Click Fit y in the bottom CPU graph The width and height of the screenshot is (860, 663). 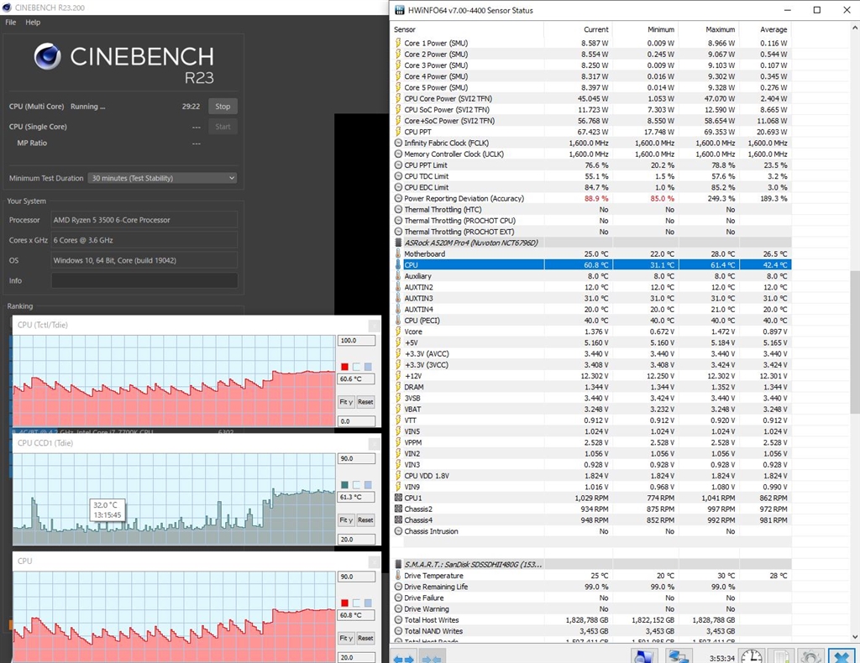[345, 638]
